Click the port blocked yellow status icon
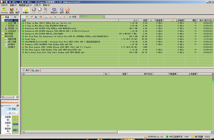Image resolution: width=214 pixels, height=140 pixels. pyautogui.click(x=192, y=137)
